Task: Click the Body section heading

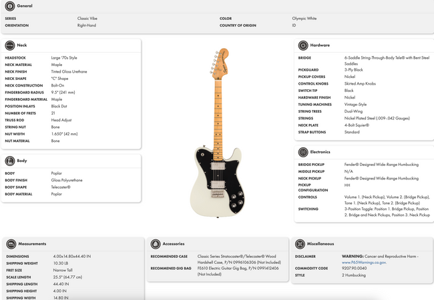Action: [22, 161]
